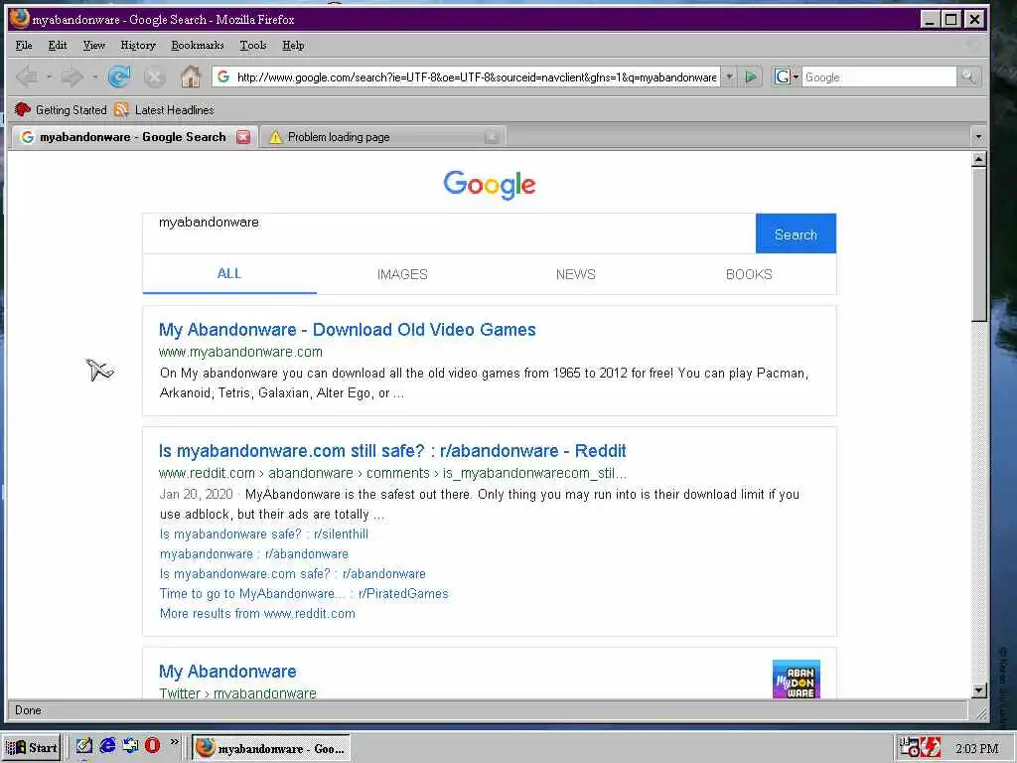
Task: Click the Back navigation arrow
Action: tap(27, 77)
